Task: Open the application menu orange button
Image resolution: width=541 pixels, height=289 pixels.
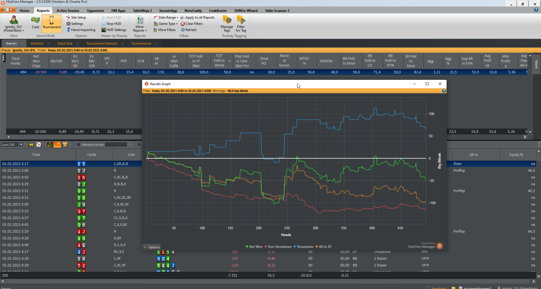Action: point(8,10)
